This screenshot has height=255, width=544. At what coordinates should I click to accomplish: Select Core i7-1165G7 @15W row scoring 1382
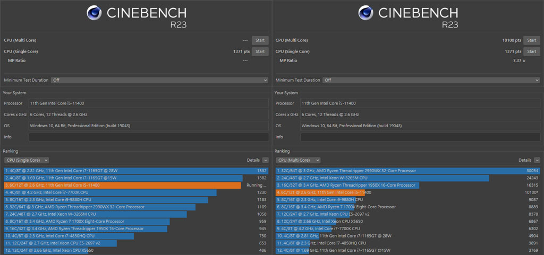coord(136,178)
